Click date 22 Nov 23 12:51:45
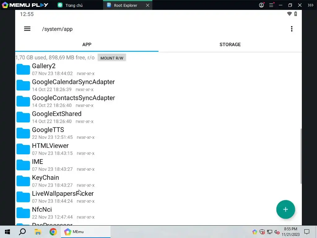317x238 pixels. click(52, 137)
